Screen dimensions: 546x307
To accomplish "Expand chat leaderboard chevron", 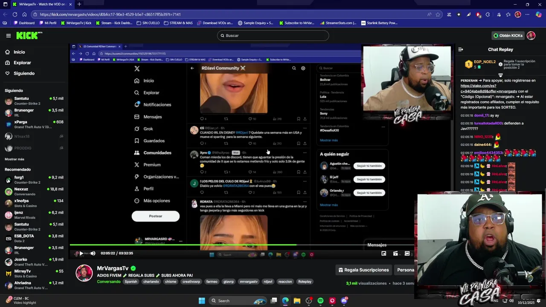I will pos(500,75).
